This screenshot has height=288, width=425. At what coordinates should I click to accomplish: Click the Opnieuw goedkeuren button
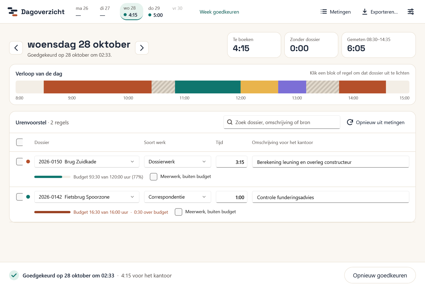[x=380, y=275]
